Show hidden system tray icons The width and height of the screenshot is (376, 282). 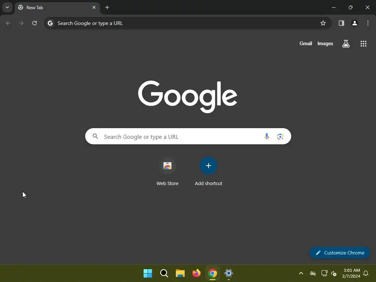pyautogui.click(x=301, y=273)
